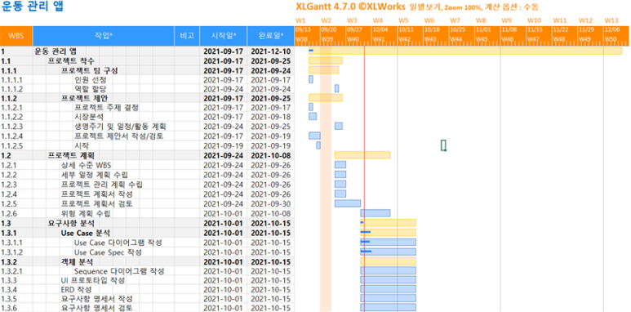Click the Gantt bar for 프로젝트 계획서 검토
Image resolution: width=631 pixels, height=312 pixels.
348,203
